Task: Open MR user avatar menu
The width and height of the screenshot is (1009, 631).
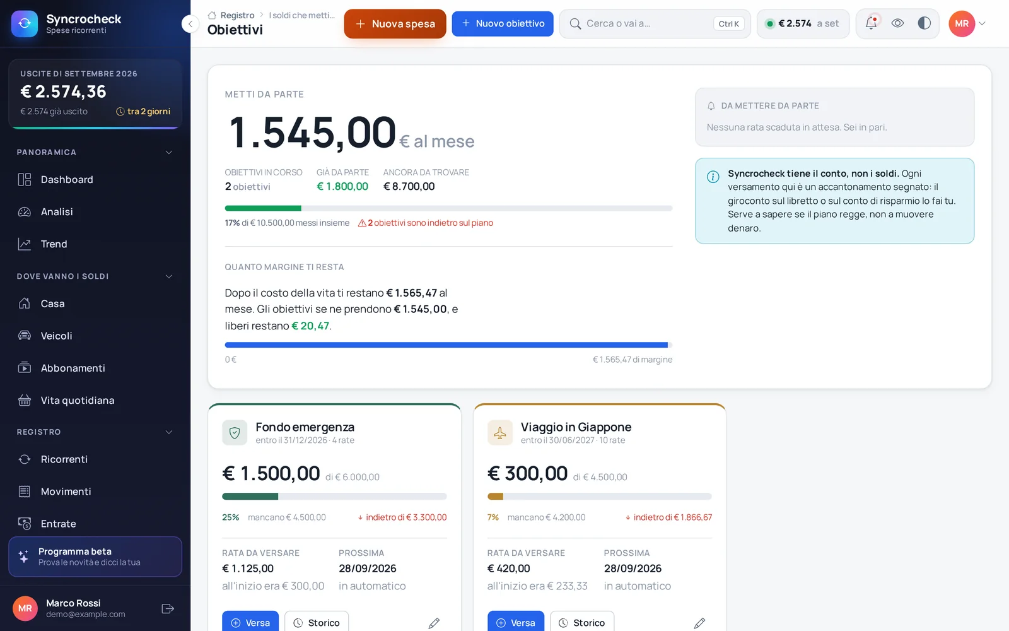Action: pos(967,24)
